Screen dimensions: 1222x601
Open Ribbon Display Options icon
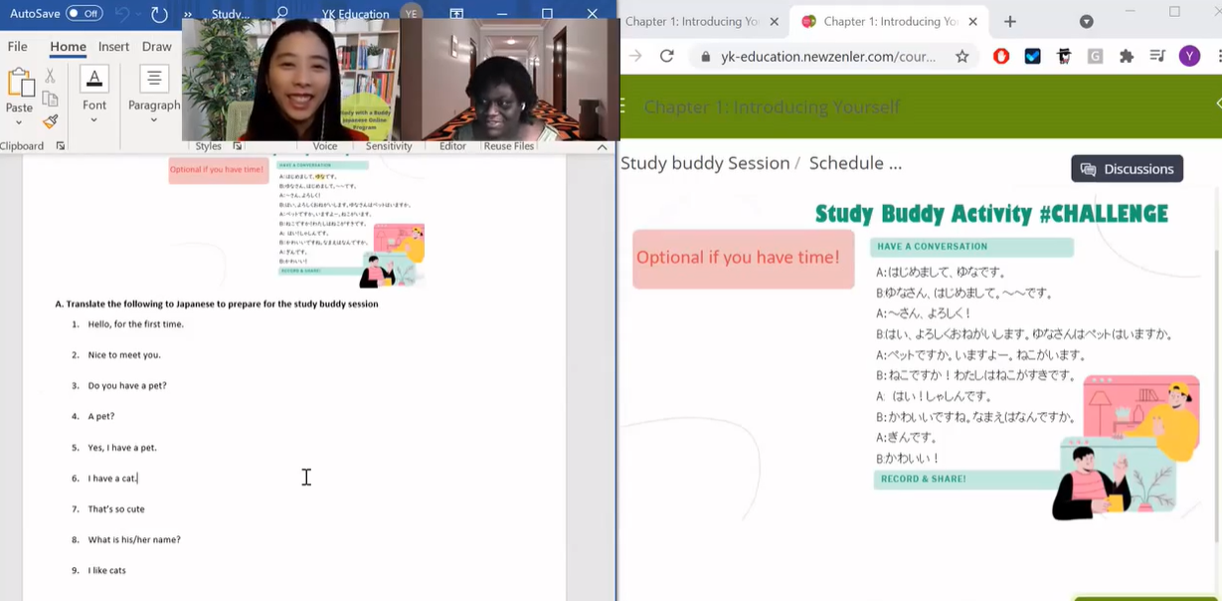(456, 14)
